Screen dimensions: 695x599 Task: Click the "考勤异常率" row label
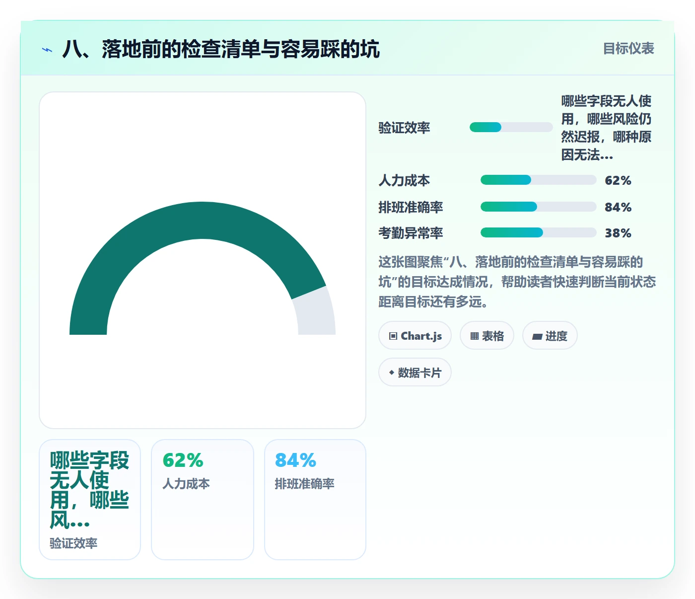click(x=411, y=233)
